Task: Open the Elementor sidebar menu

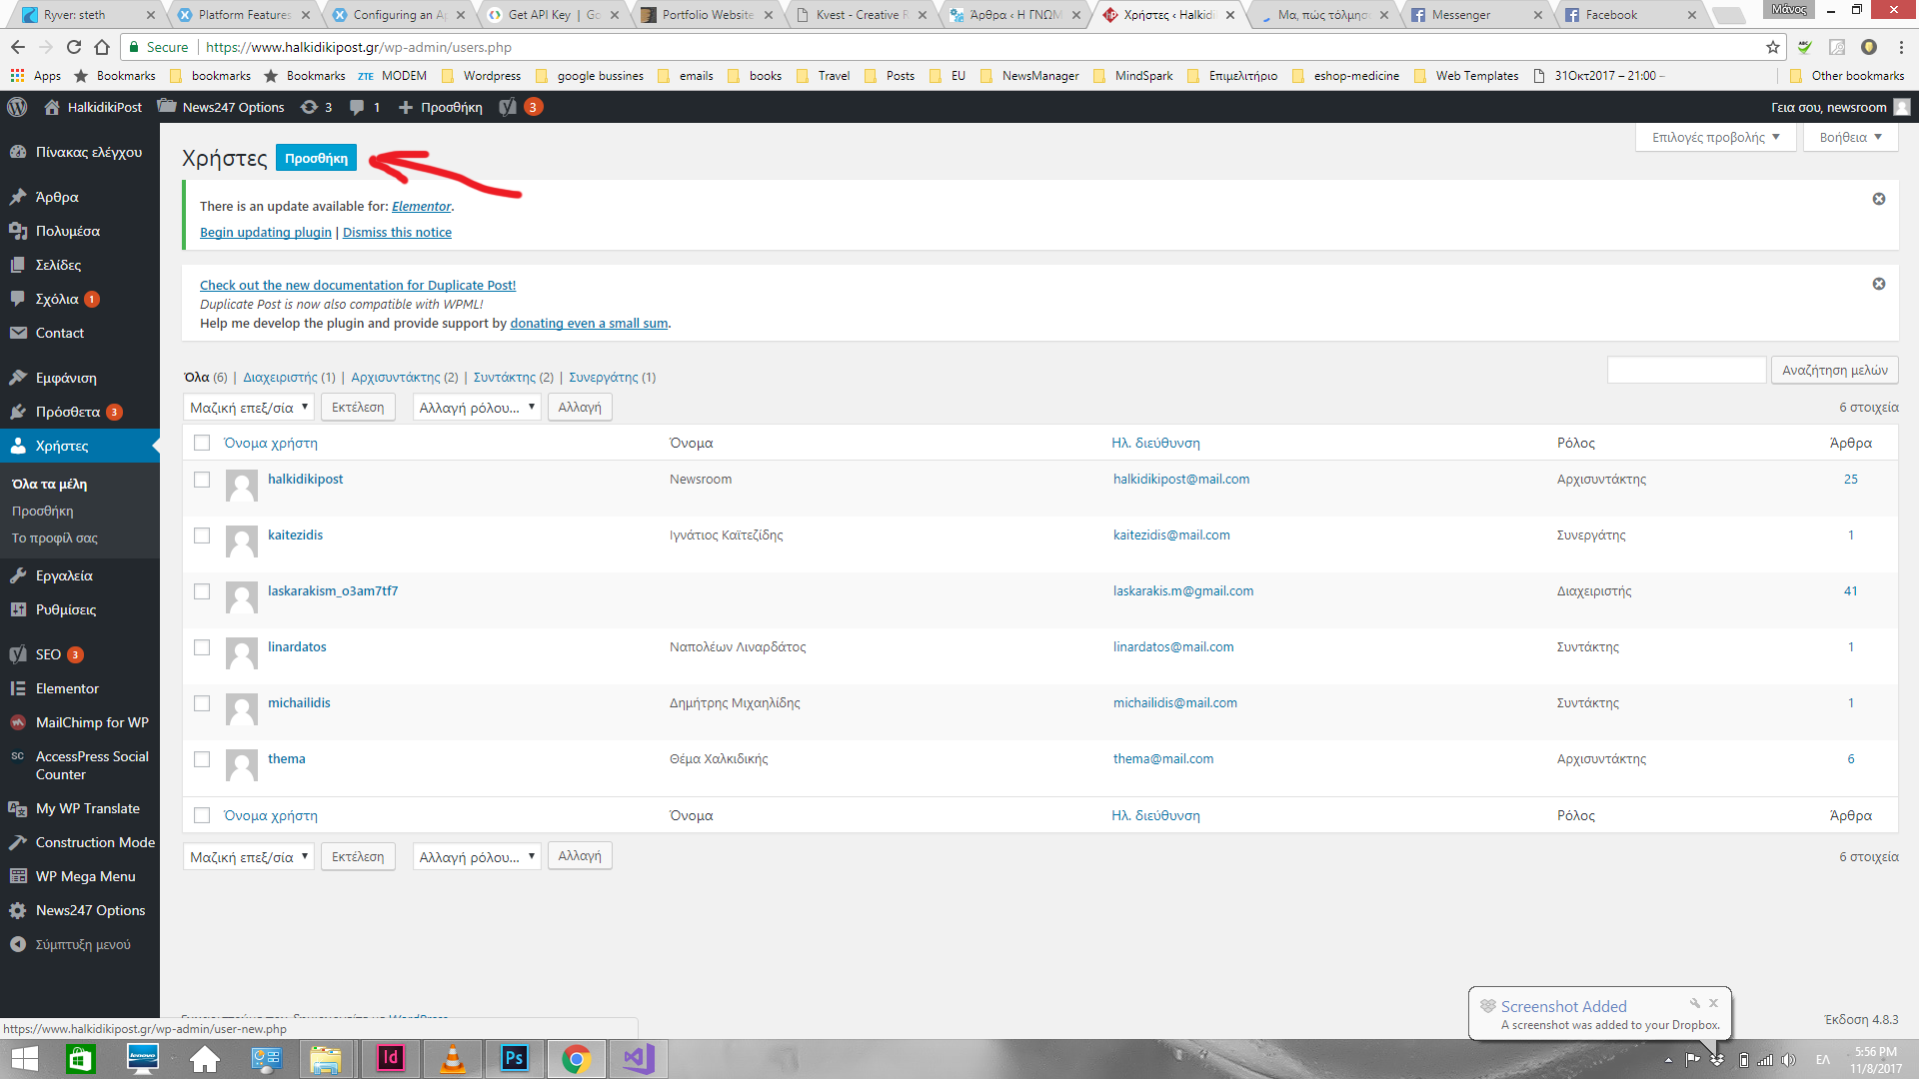Action: (67, 688)
